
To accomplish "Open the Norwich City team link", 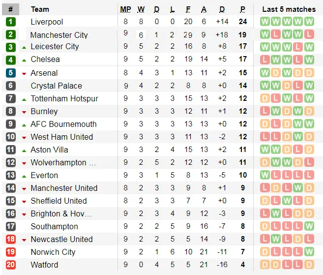I will point(53,252).
